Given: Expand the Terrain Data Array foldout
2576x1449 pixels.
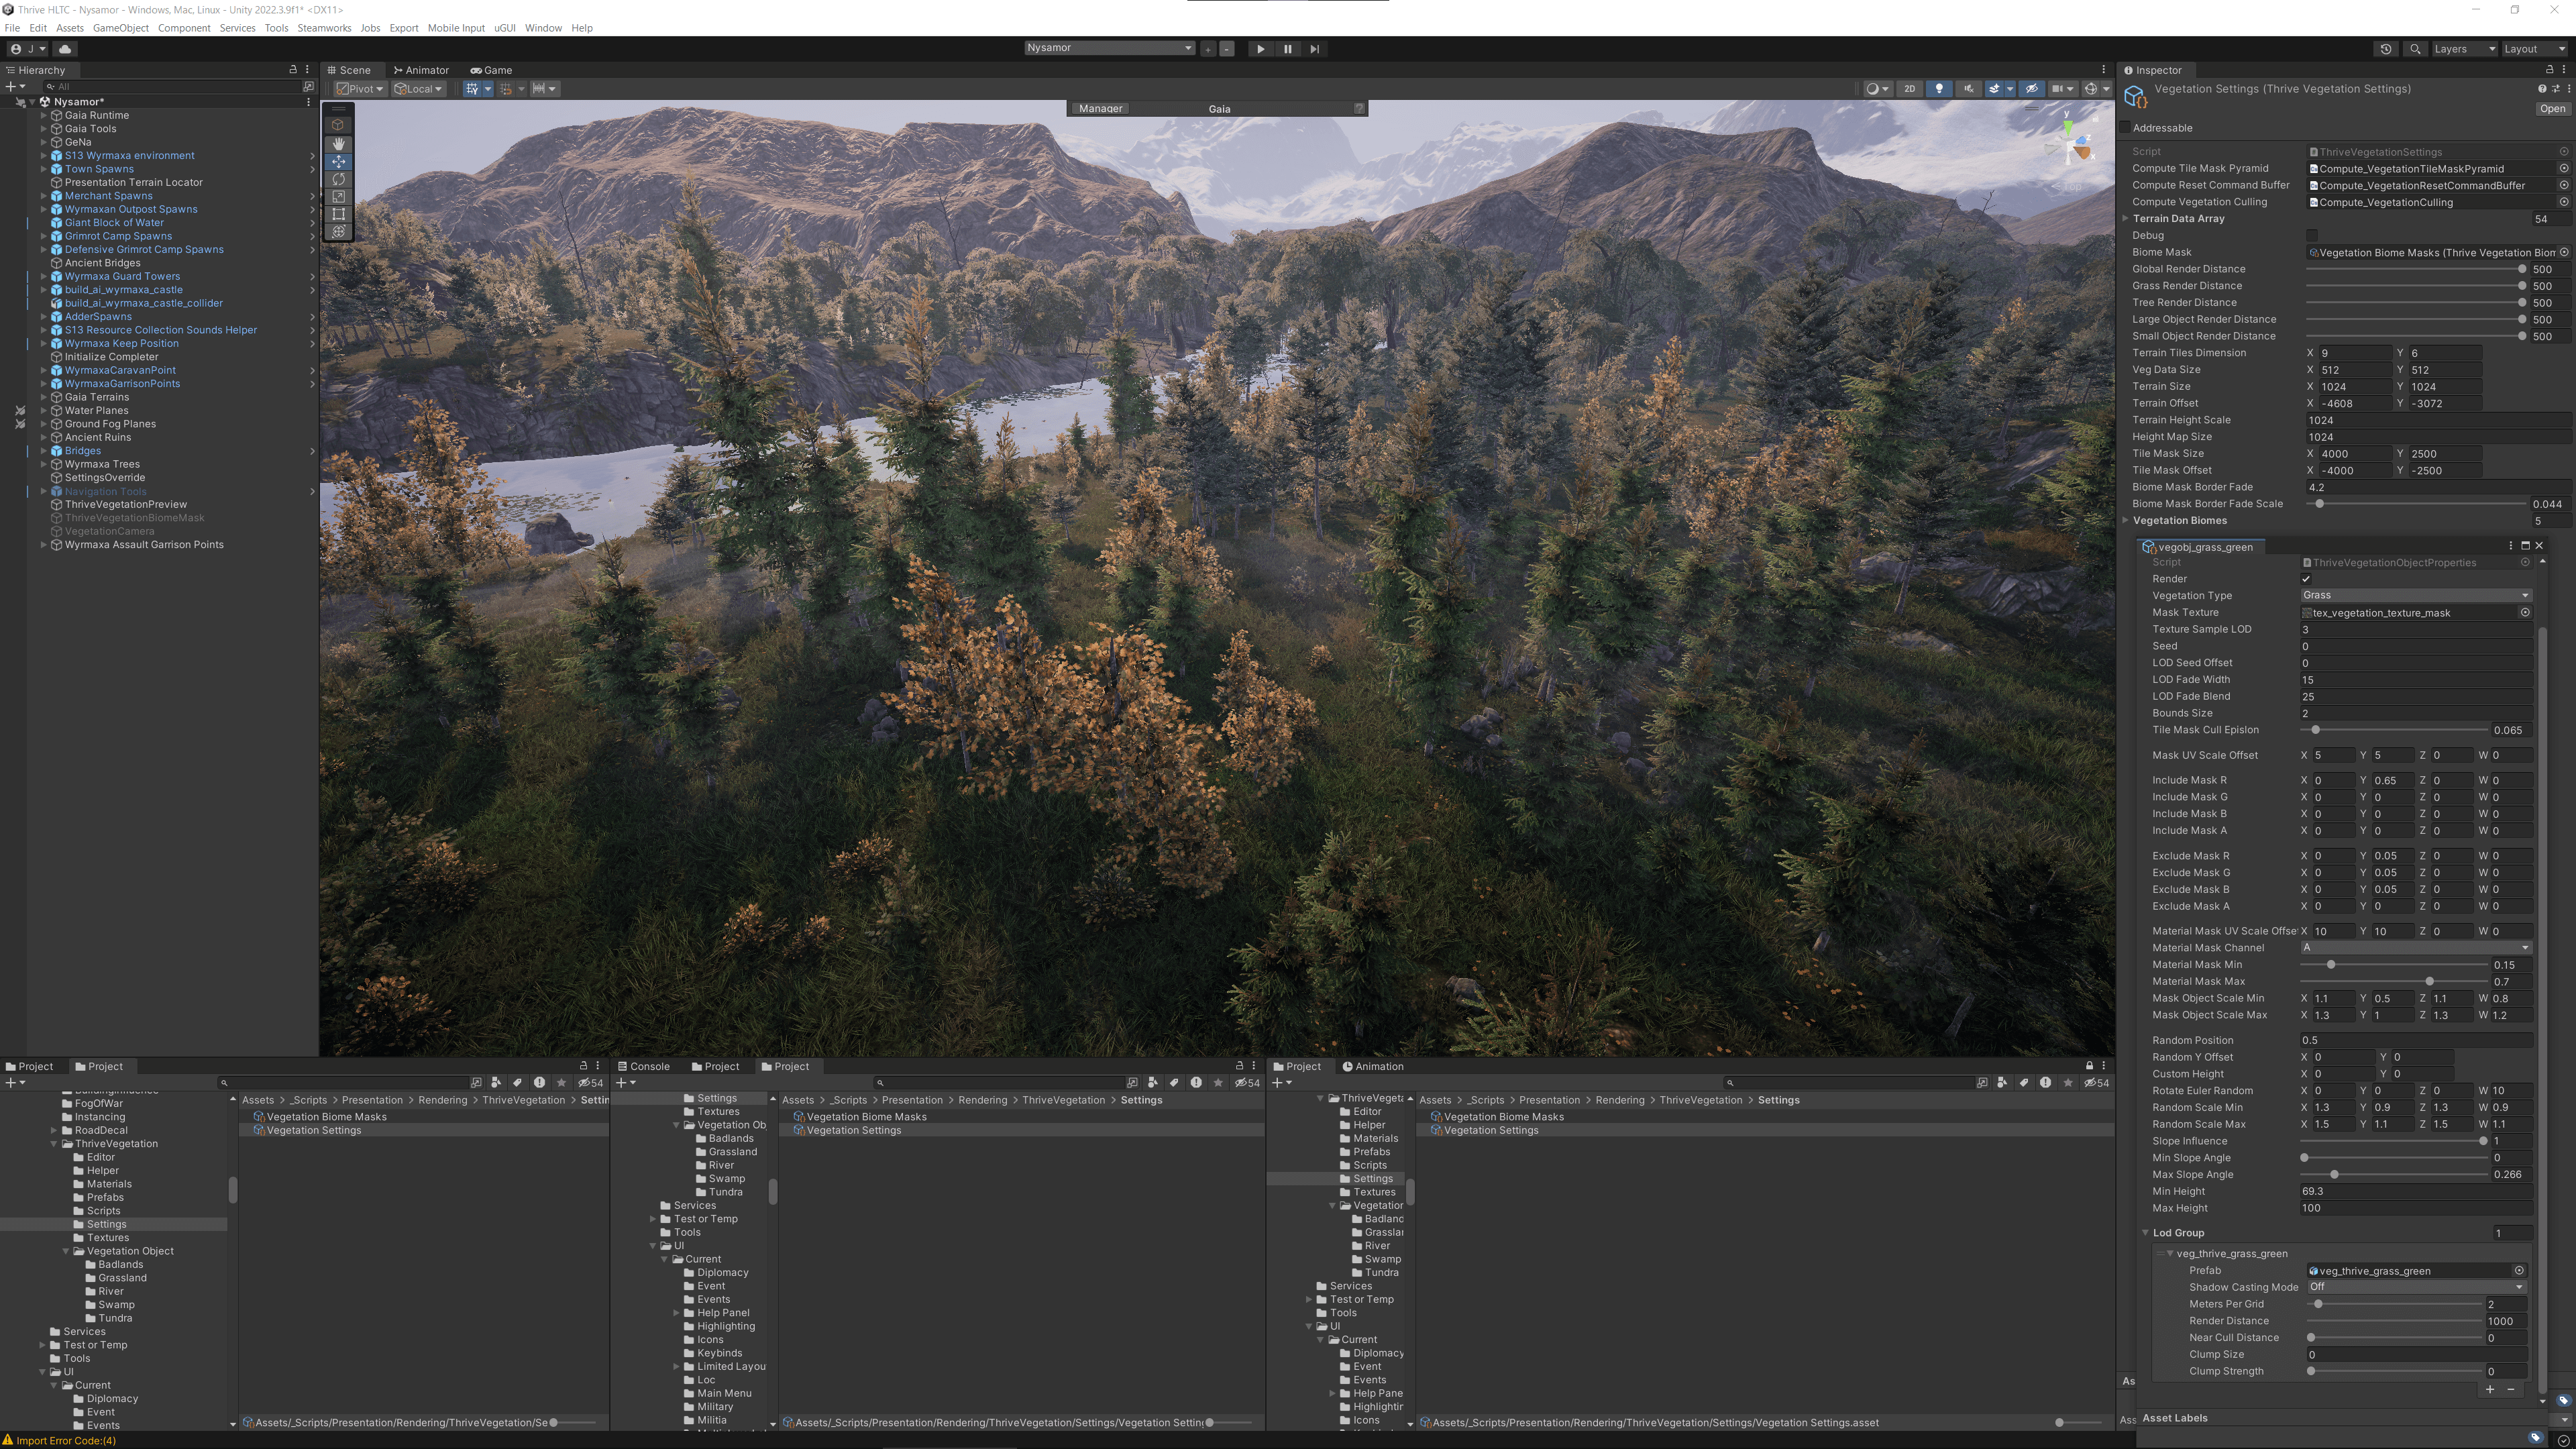Looking at the screenshot, I should point(2126,219).
